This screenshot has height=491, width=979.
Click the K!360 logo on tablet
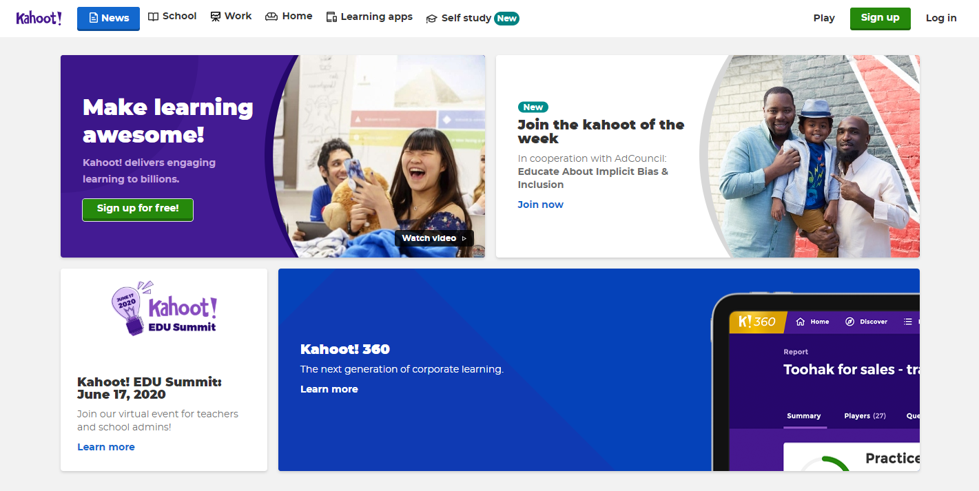click(x=756, y=322)
